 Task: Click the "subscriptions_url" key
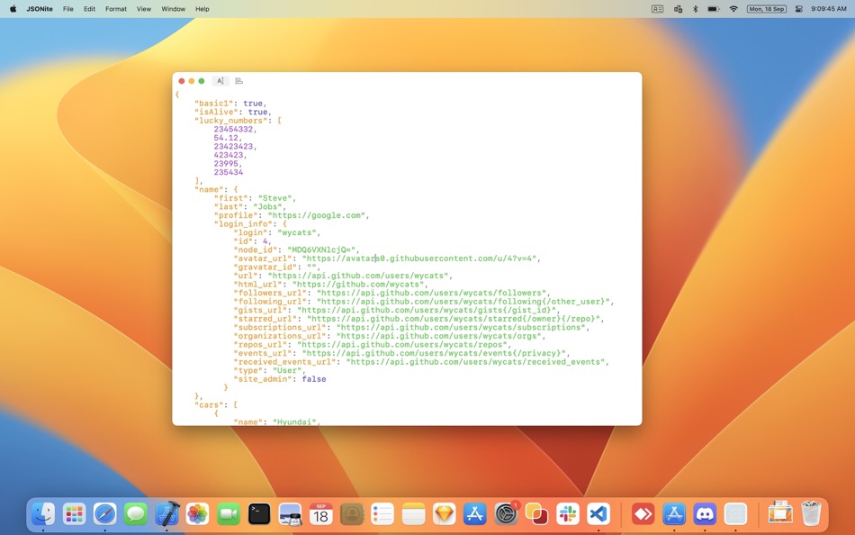pyautogui.click(x=280, y=327)
